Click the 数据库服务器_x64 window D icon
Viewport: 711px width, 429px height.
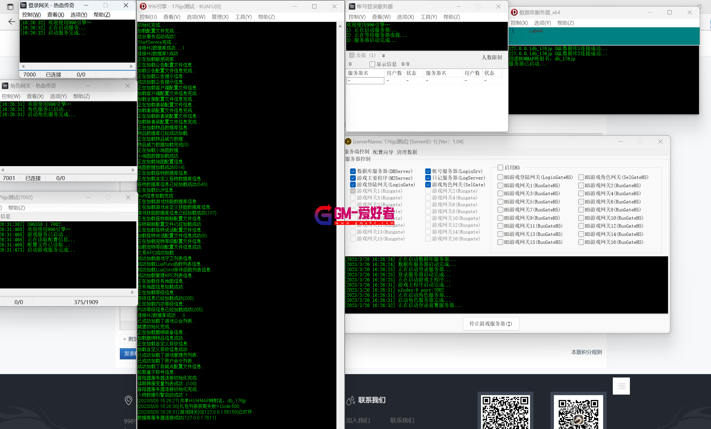point(514,13)
